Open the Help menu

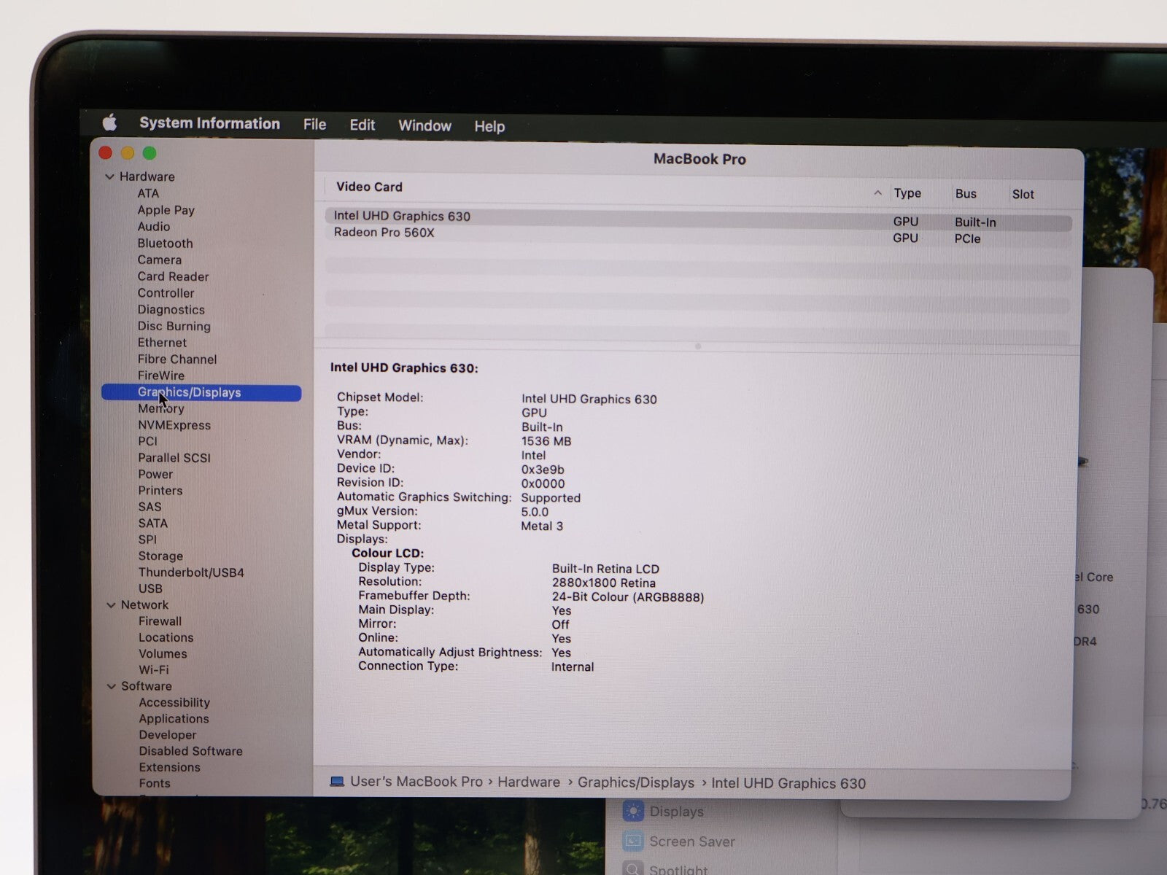489,127
